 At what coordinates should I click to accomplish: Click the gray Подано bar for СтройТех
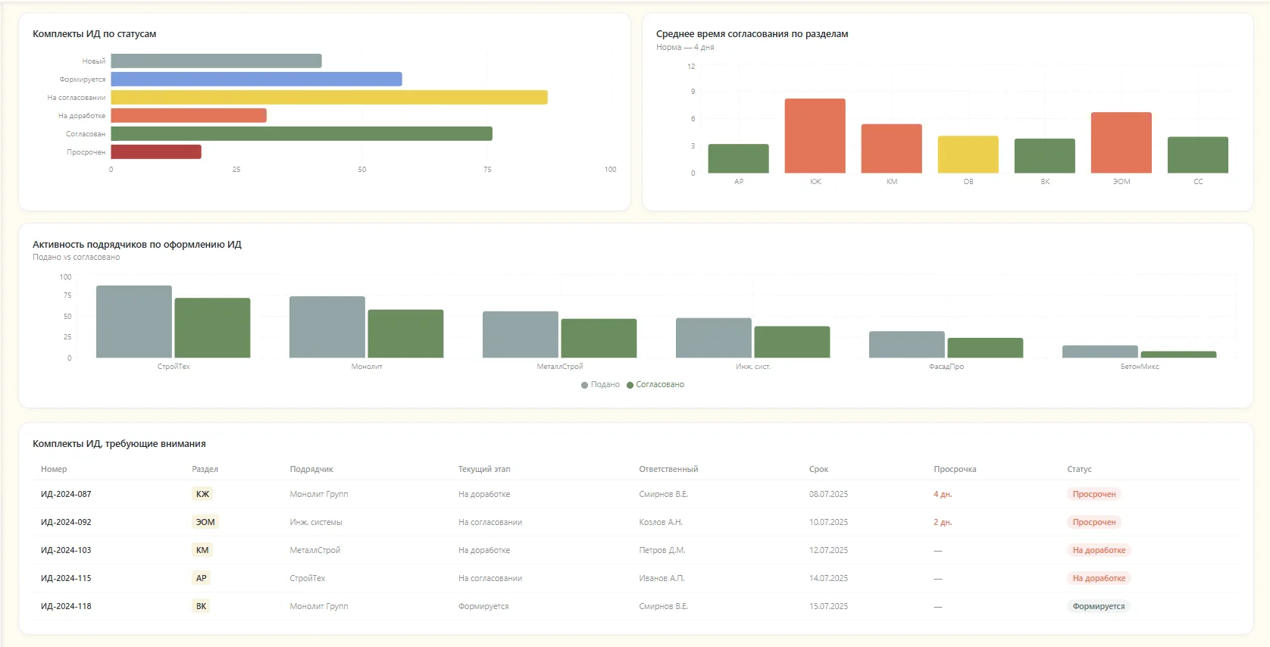click(134, 322)
